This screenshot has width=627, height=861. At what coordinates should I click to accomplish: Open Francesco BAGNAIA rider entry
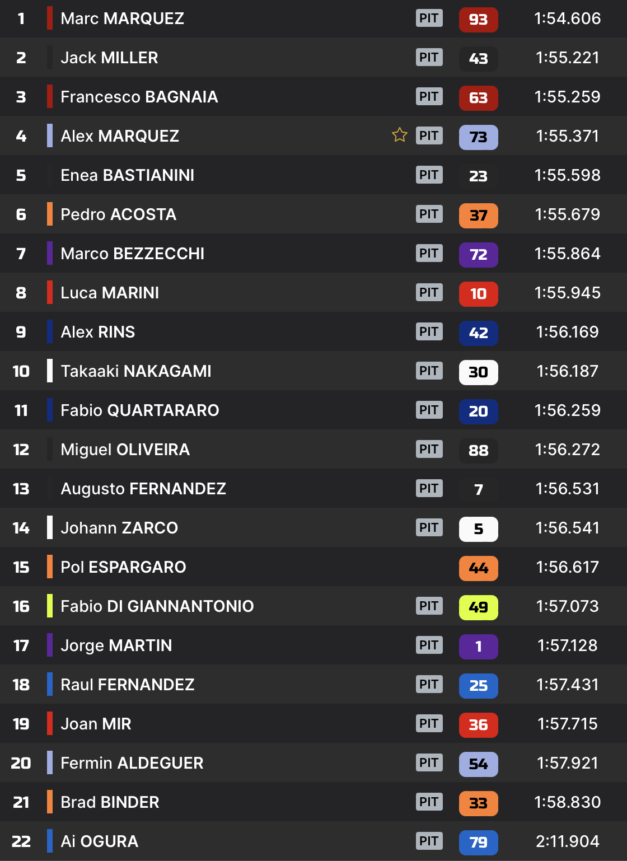click(313, 96)
